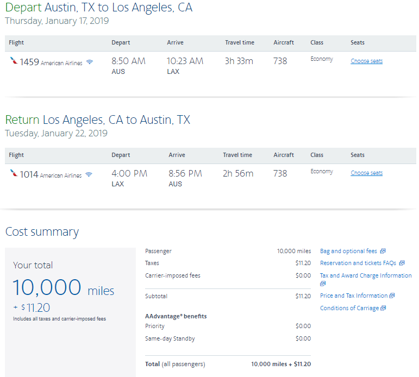Click flight number 1014
This screenshot has width=419, height=377.
click(29, 174)
